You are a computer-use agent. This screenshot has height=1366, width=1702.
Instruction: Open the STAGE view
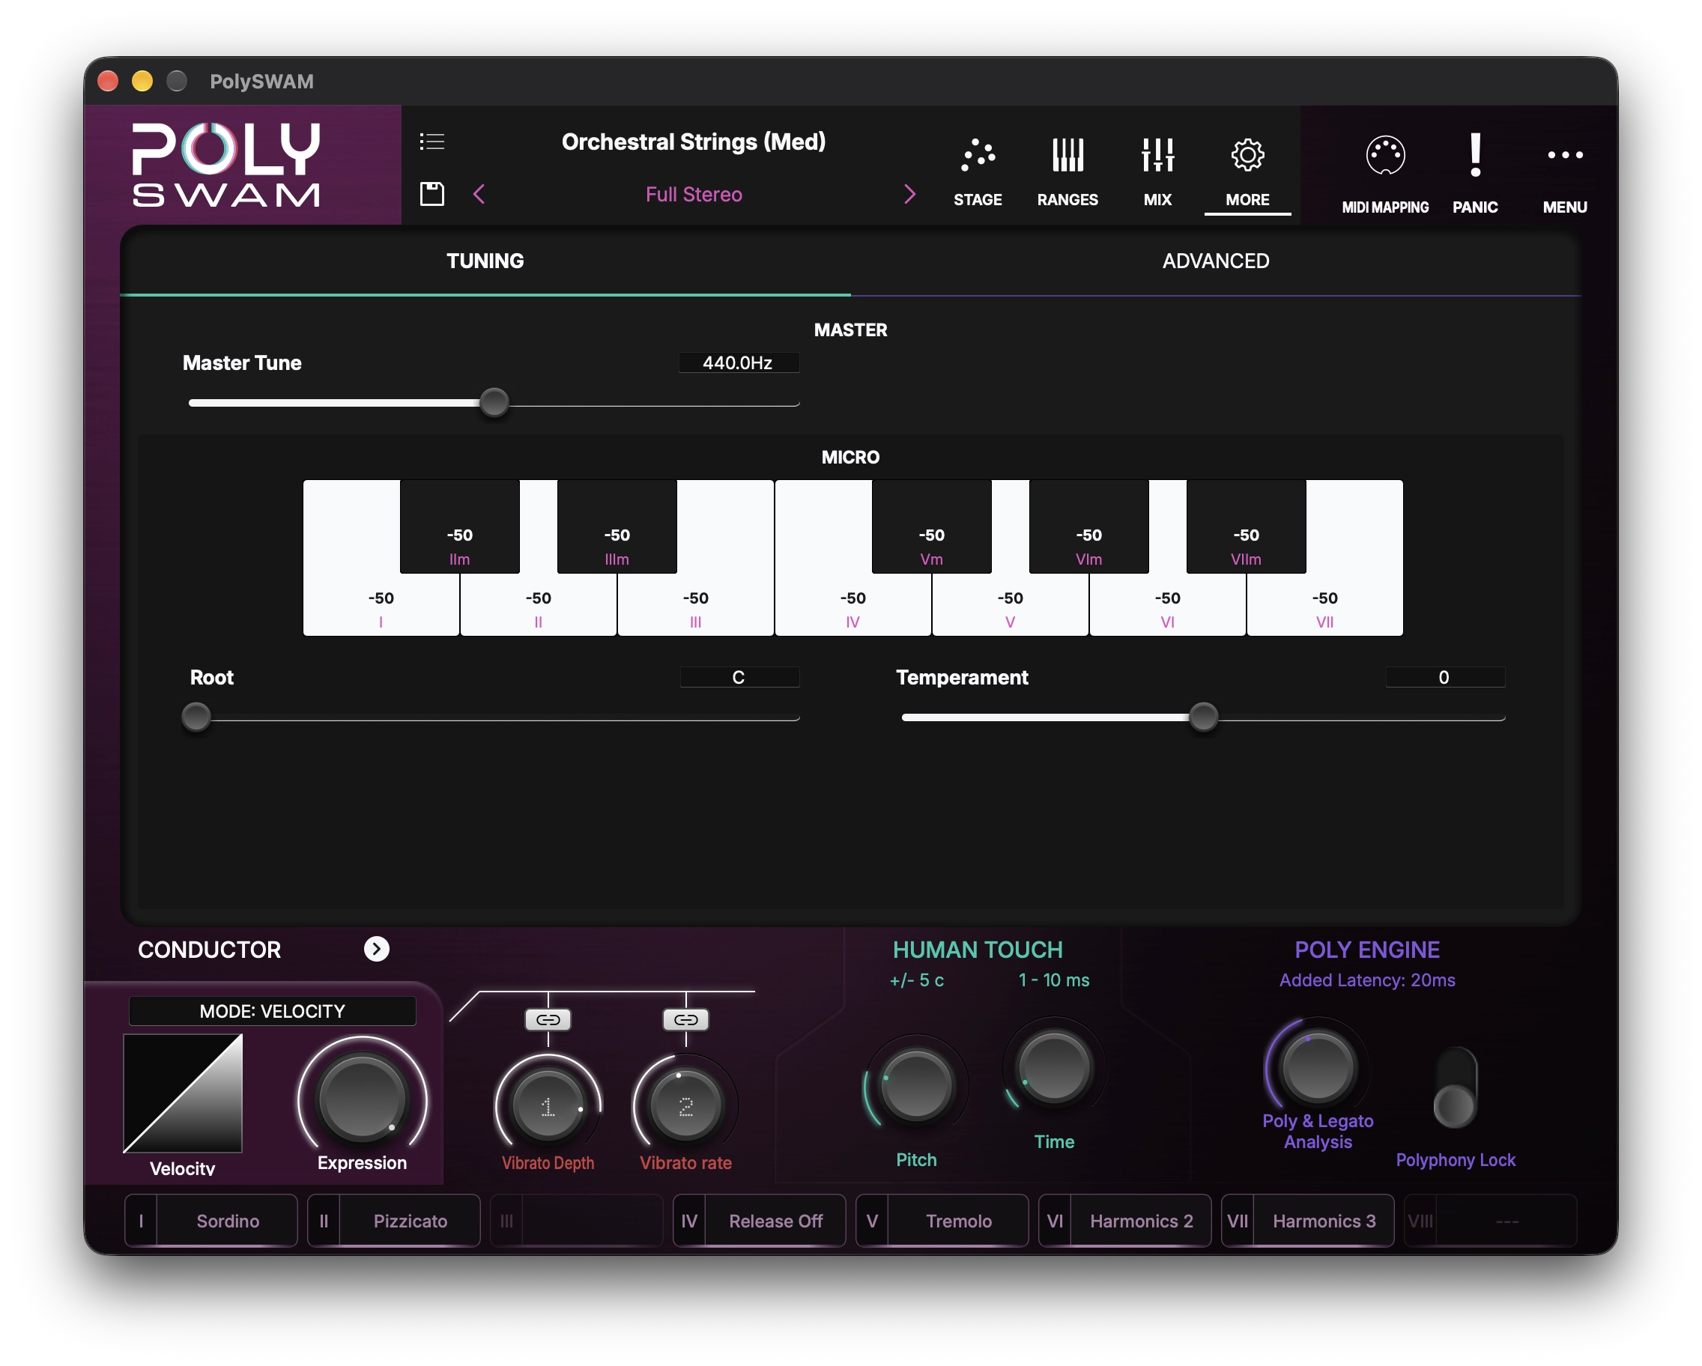[x=978, y=172]
